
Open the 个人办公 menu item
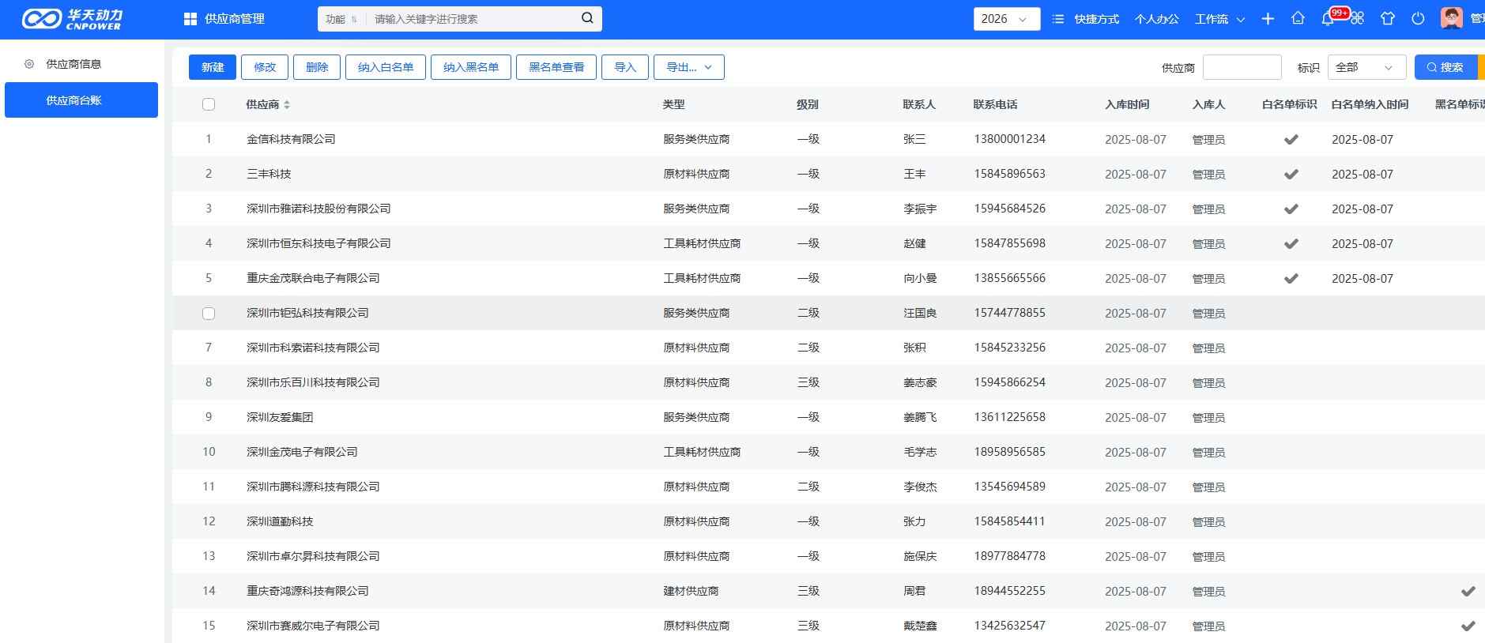(x=1156, y=19)
